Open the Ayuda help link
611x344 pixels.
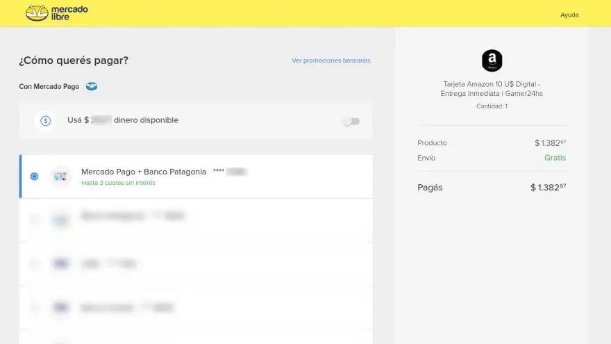tap(569, 15)
